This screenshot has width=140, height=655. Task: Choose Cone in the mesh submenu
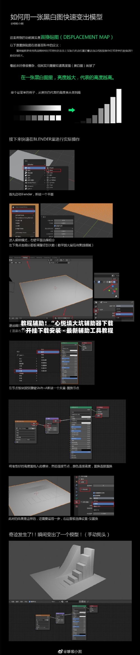51,185
